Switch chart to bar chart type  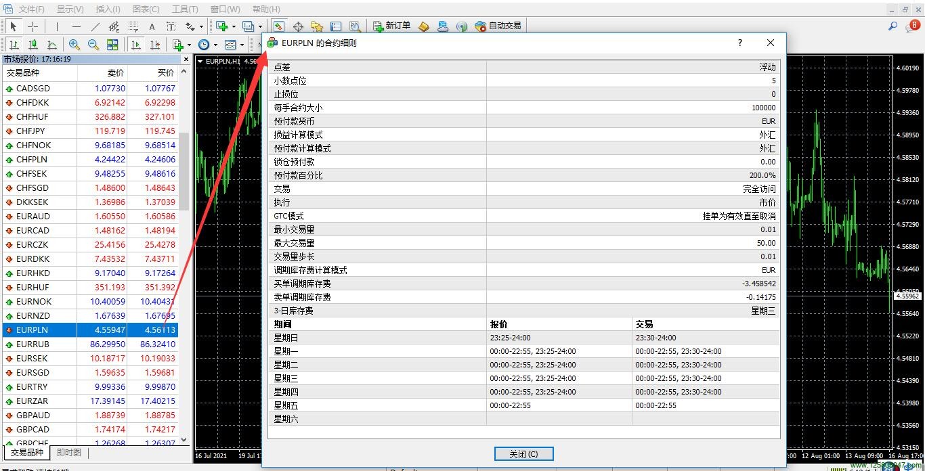pyautogui.click(x=14, y=45)
